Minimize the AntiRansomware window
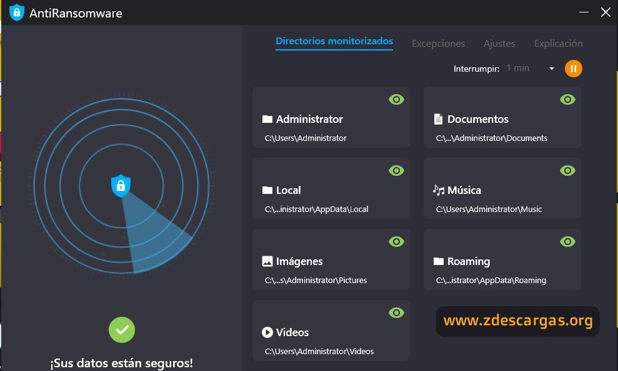This screenshot has width=618, height=371. (584, 12)
